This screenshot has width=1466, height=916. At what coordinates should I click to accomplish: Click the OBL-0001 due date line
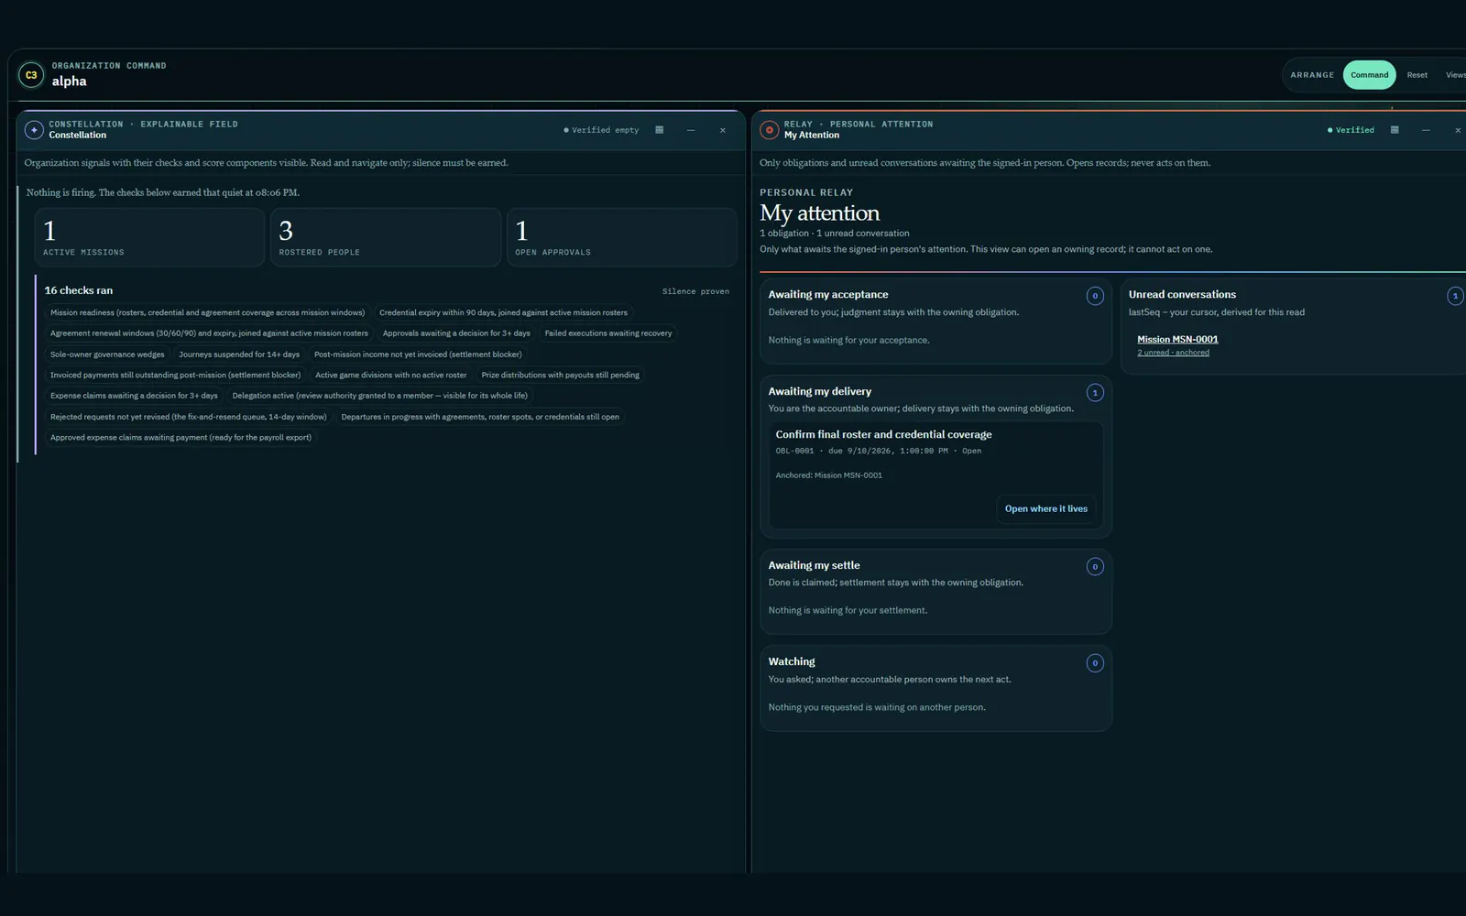[878, 452]
